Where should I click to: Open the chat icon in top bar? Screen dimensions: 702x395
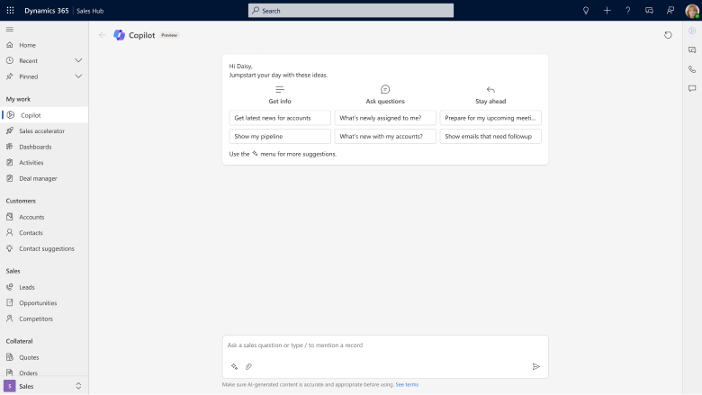(x=649, y=10)
